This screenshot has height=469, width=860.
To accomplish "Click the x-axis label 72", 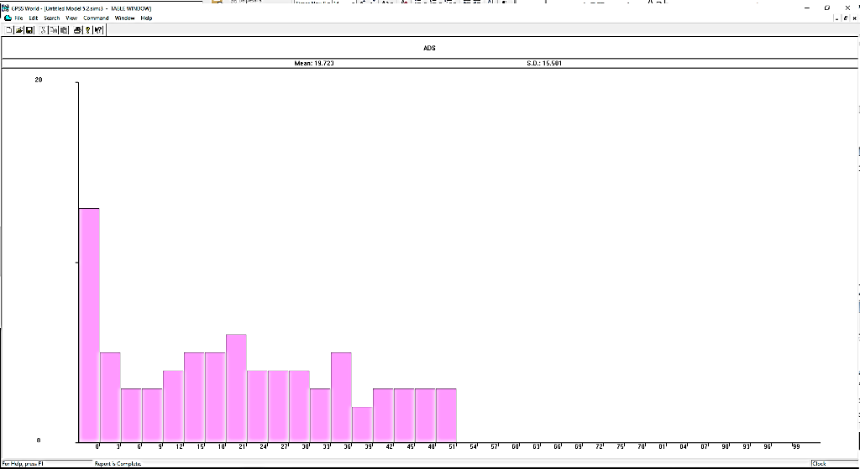I will click(599, 446).
